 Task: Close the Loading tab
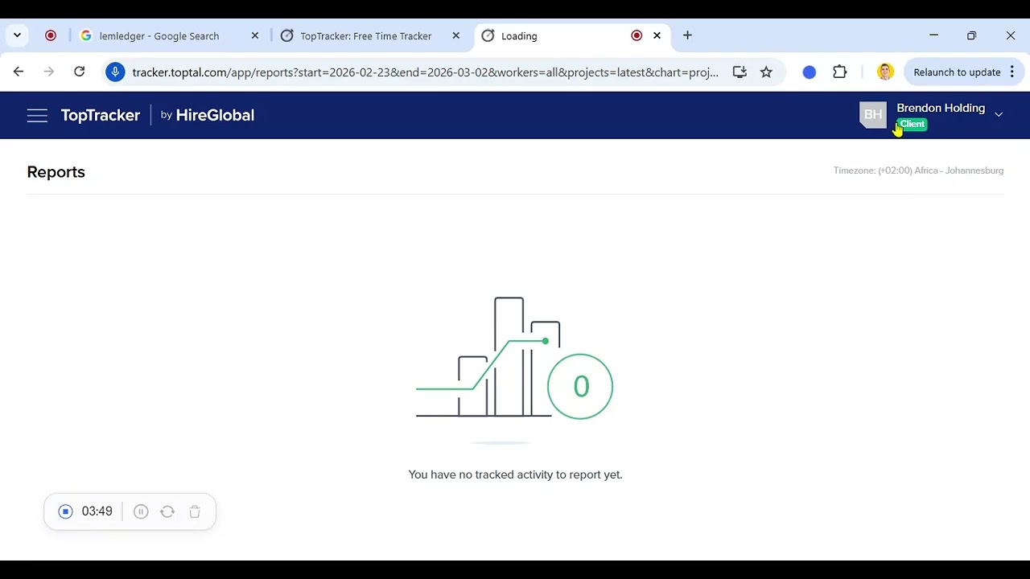(x=657, y=35)
